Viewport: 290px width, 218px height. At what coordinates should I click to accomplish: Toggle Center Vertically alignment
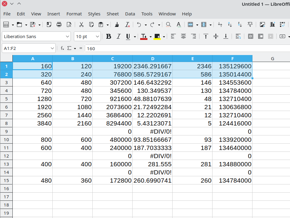tap(216, 36)
